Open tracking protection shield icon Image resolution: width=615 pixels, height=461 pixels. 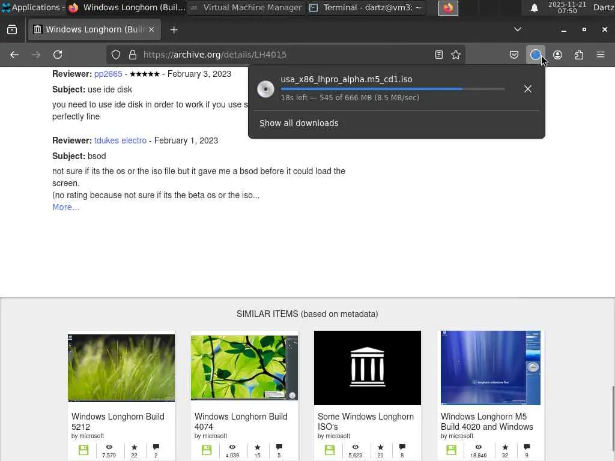point(116,55)
